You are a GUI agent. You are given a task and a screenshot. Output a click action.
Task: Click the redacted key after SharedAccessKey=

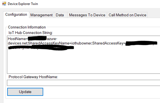pos(140,44)
